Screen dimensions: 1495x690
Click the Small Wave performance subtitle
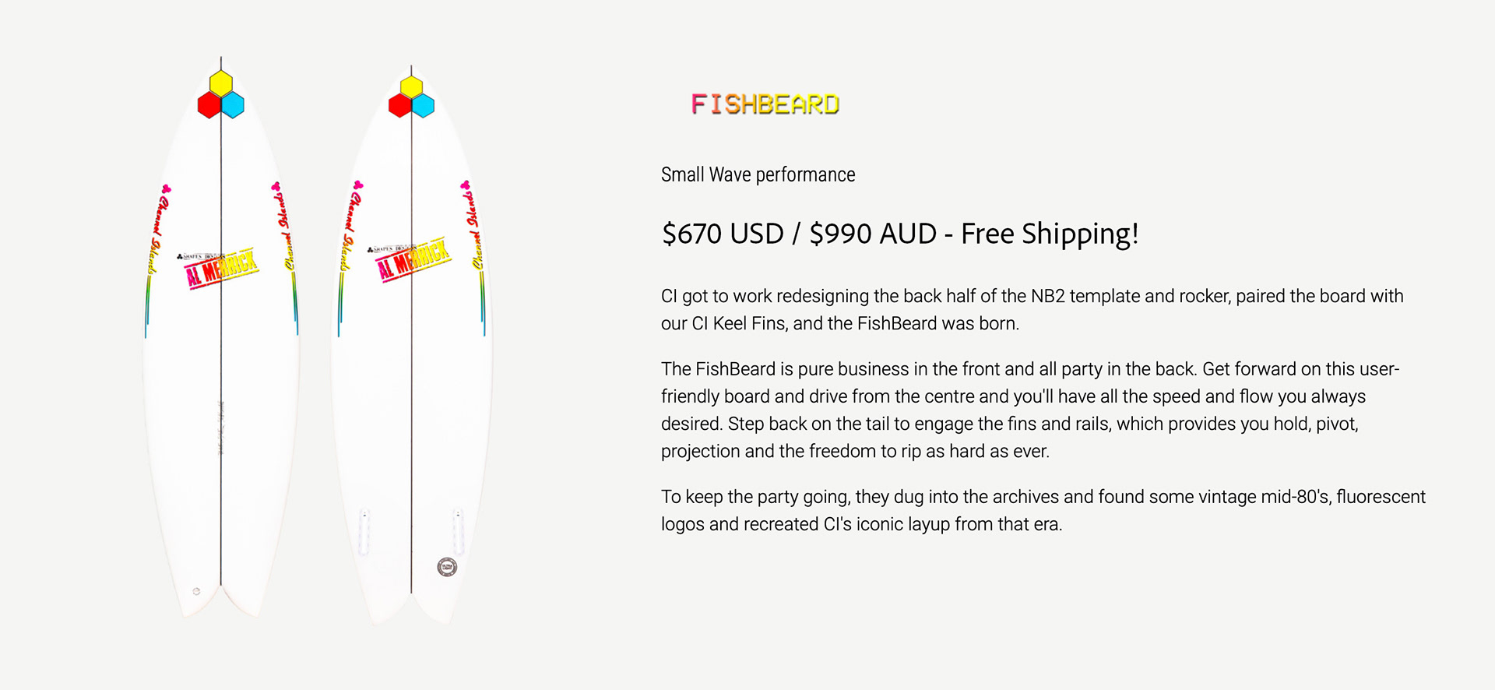click(758, 174)
